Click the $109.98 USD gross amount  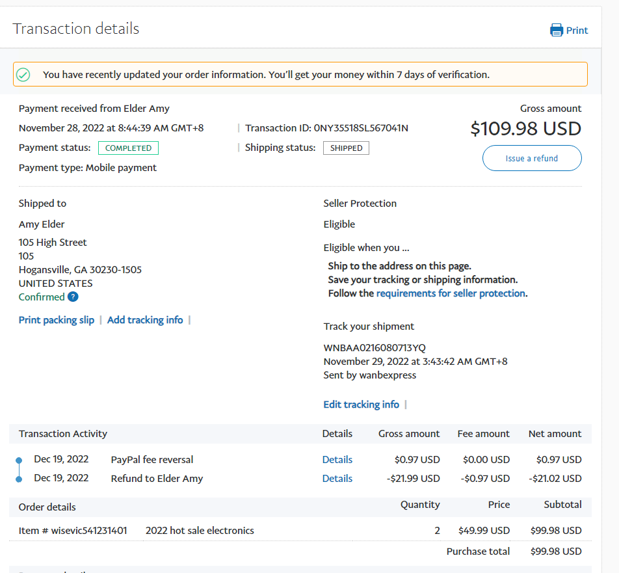click(525, 129)
